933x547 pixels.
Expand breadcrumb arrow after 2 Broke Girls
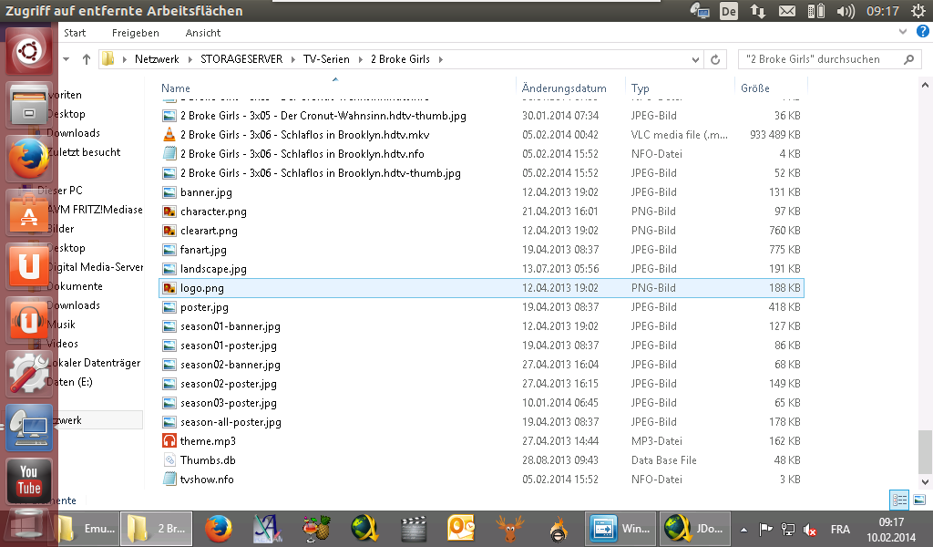(440, 59)
